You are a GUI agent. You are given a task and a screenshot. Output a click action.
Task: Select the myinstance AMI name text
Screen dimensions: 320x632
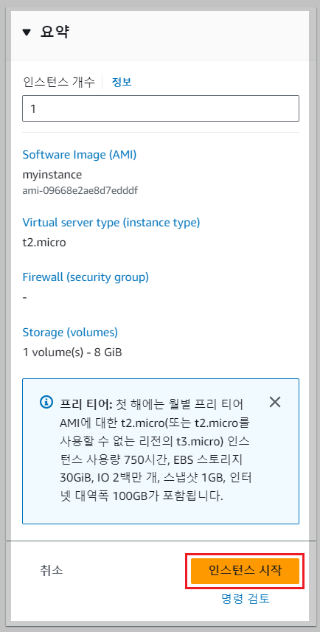52,175
